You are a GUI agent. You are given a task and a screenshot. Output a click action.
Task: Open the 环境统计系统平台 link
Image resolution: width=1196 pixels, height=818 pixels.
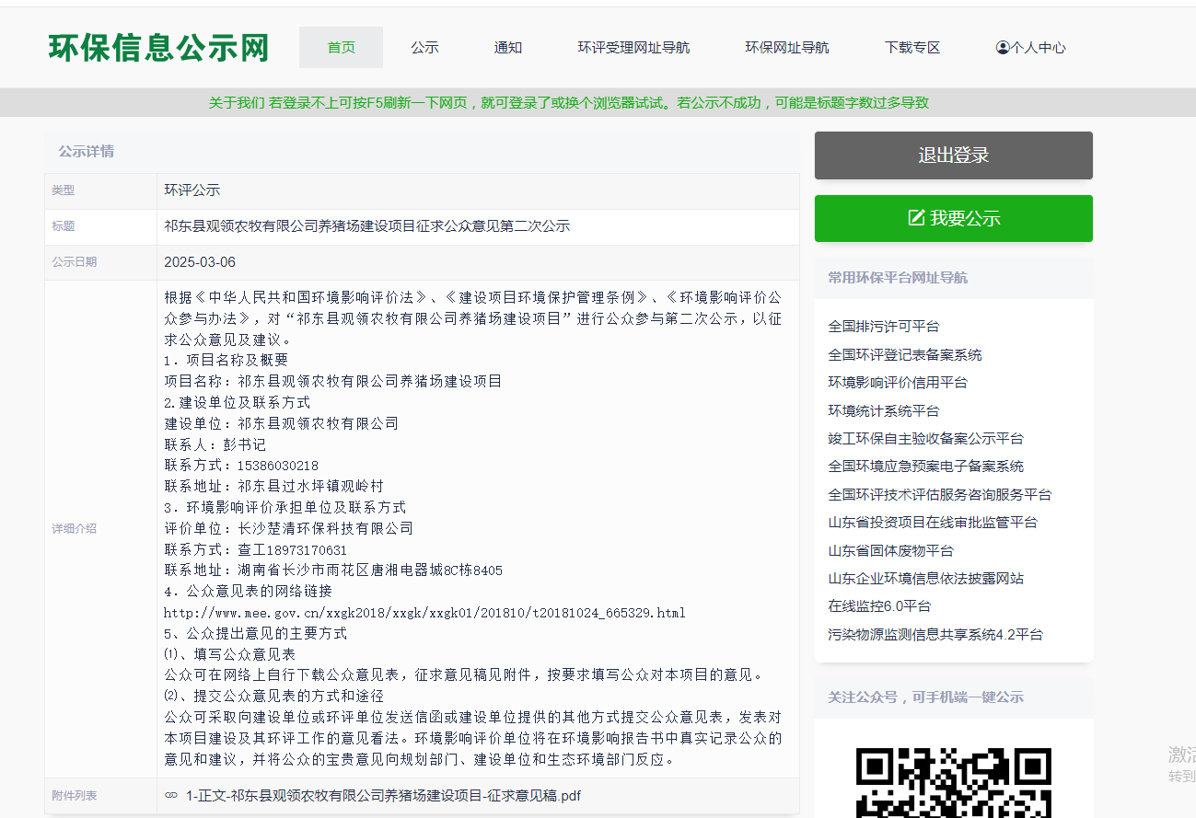[x=884, y=411]
